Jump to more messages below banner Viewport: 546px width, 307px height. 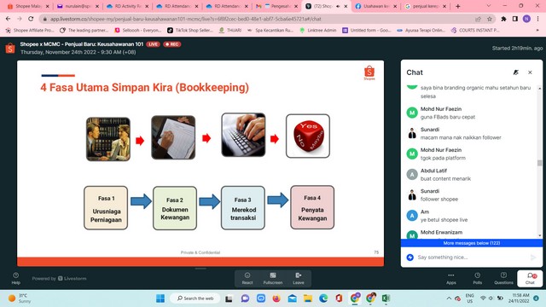472,243
